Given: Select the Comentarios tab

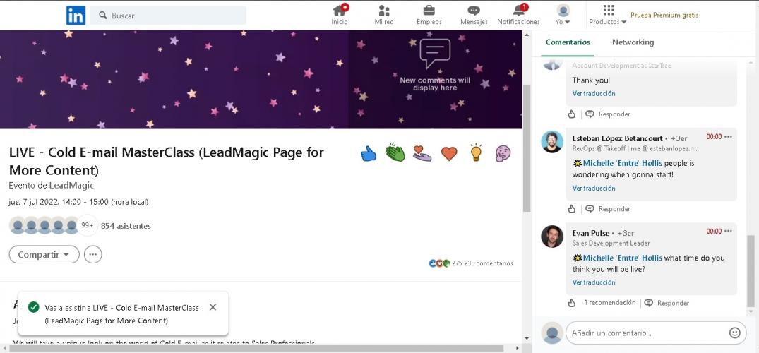Looking at the screenshot, I should 568,42.
